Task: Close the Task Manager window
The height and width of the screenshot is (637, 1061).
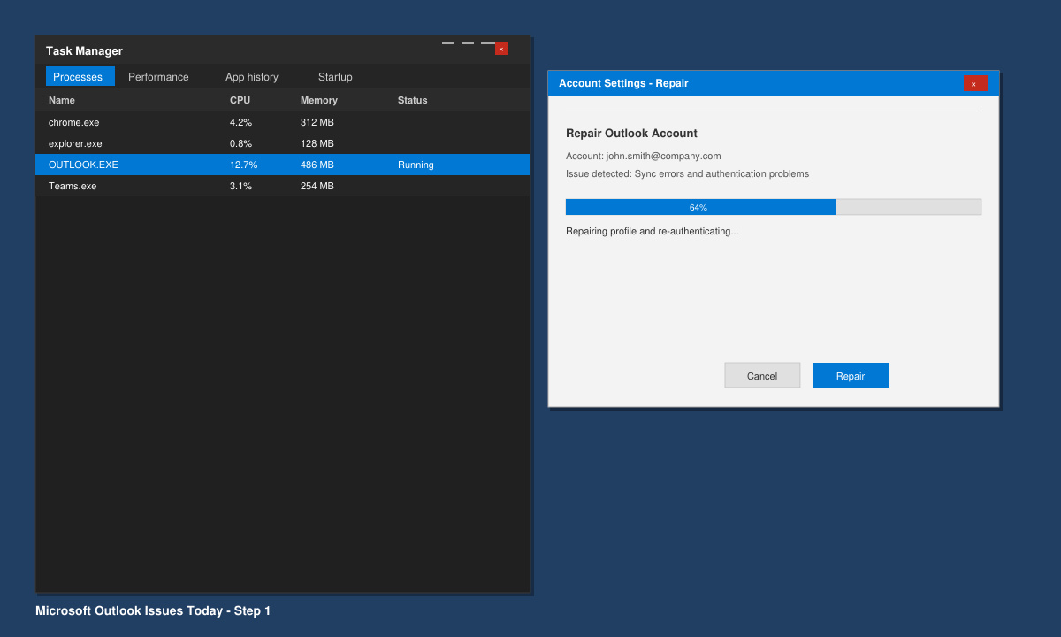Action: tap(501, 49)
